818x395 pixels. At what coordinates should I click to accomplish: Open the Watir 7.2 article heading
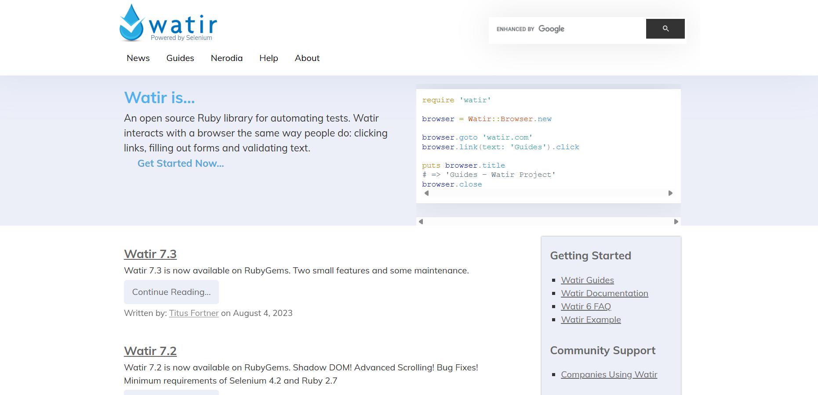(x=150, y=351)
